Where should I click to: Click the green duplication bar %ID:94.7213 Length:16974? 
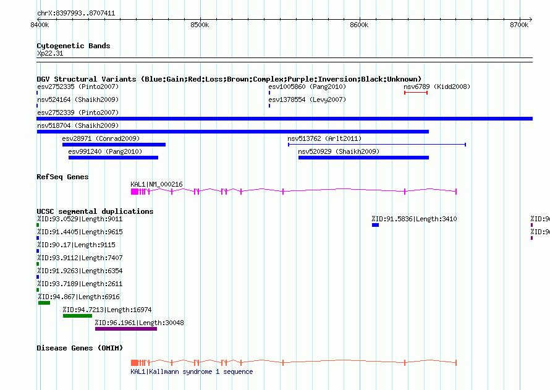pyautogui.click(x=77, y=316)
